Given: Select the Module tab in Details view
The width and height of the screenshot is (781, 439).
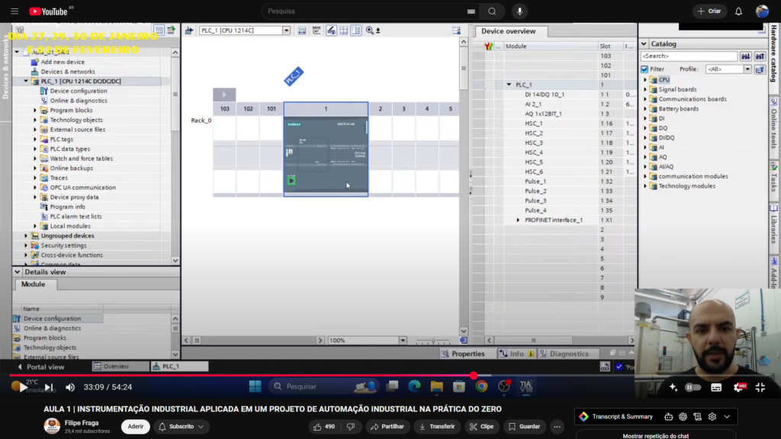Looking at the screenshot, I should coord(34,284).
